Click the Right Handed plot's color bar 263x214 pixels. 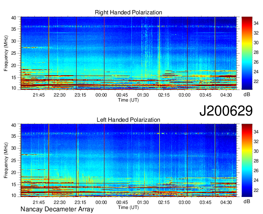point(247,53)
